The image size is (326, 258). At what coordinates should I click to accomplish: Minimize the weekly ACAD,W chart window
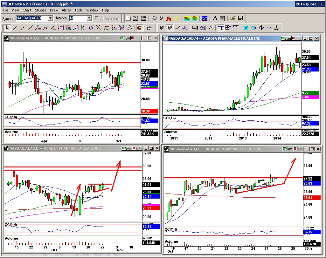click(144, 38)
